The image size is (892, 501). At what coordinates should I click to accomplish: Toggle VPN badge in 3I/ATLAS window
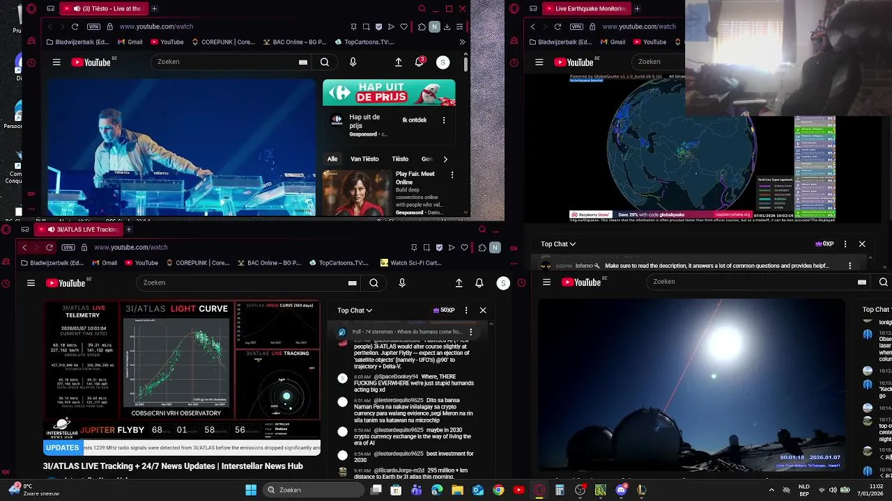pyautogui.click(x=68, y=247)
